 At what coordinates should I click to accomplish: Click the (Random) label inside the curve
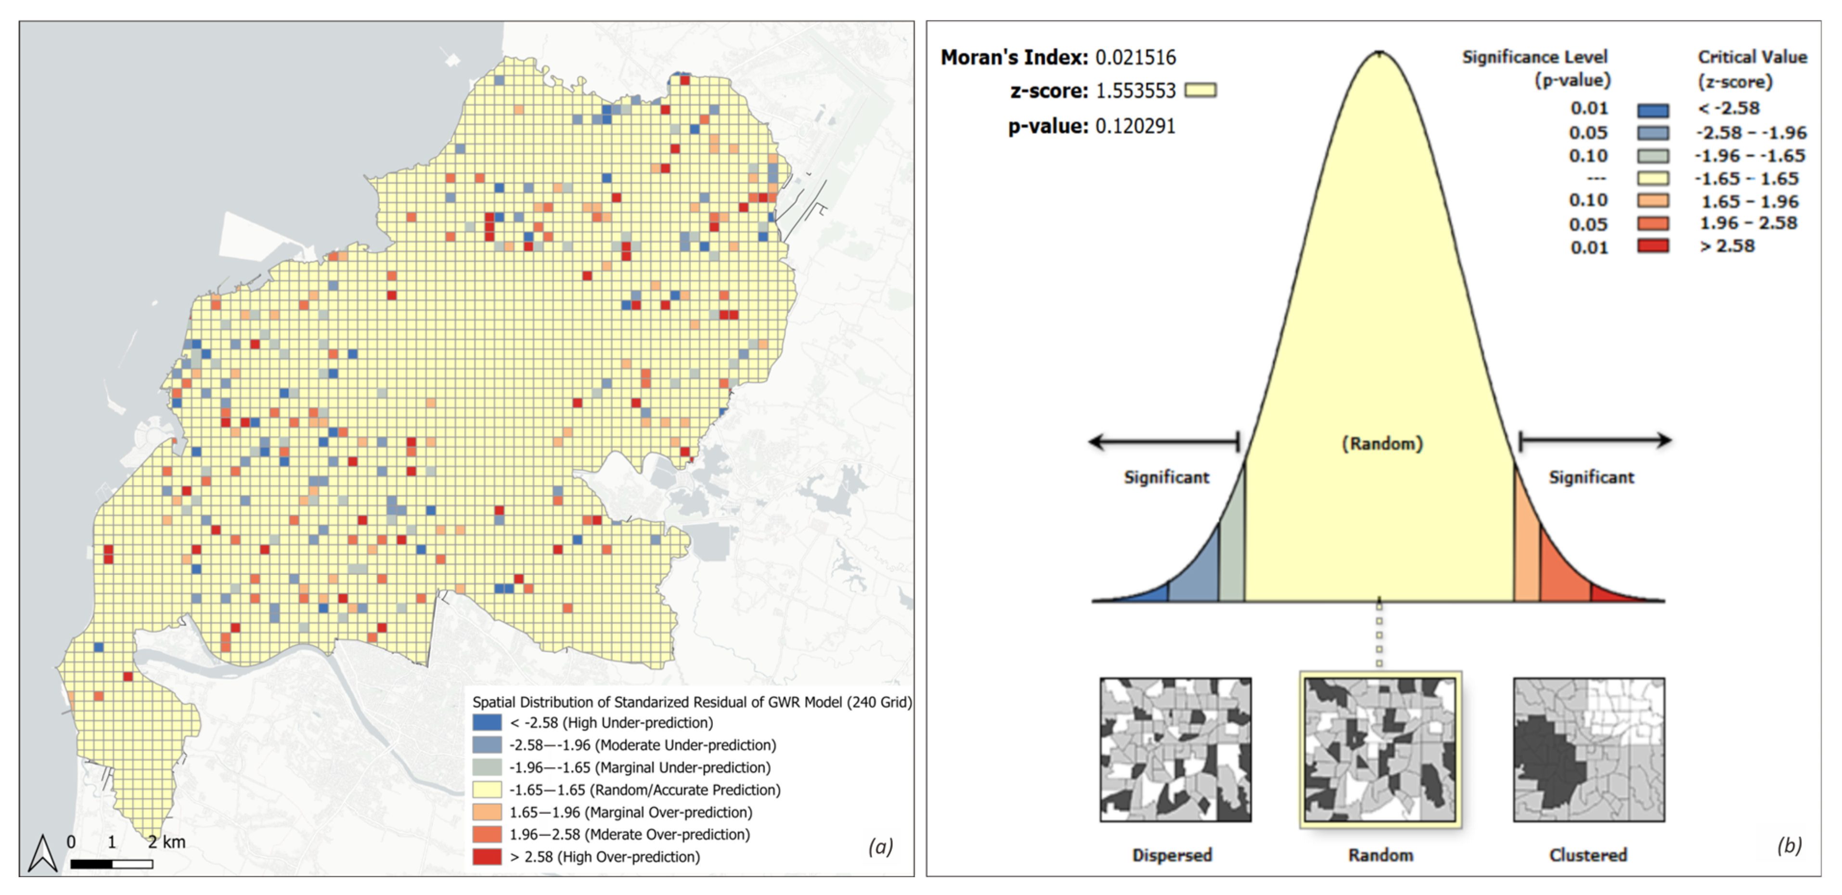click(x=1382, y=443)
